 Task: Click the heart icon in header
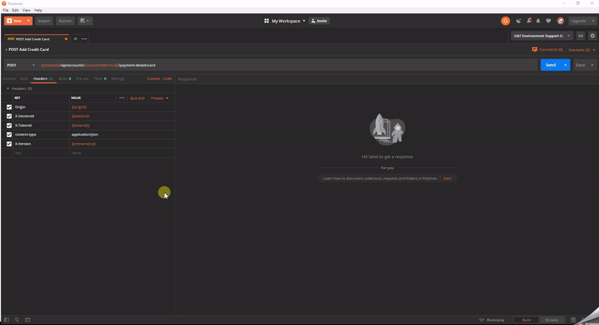point(548,21)
